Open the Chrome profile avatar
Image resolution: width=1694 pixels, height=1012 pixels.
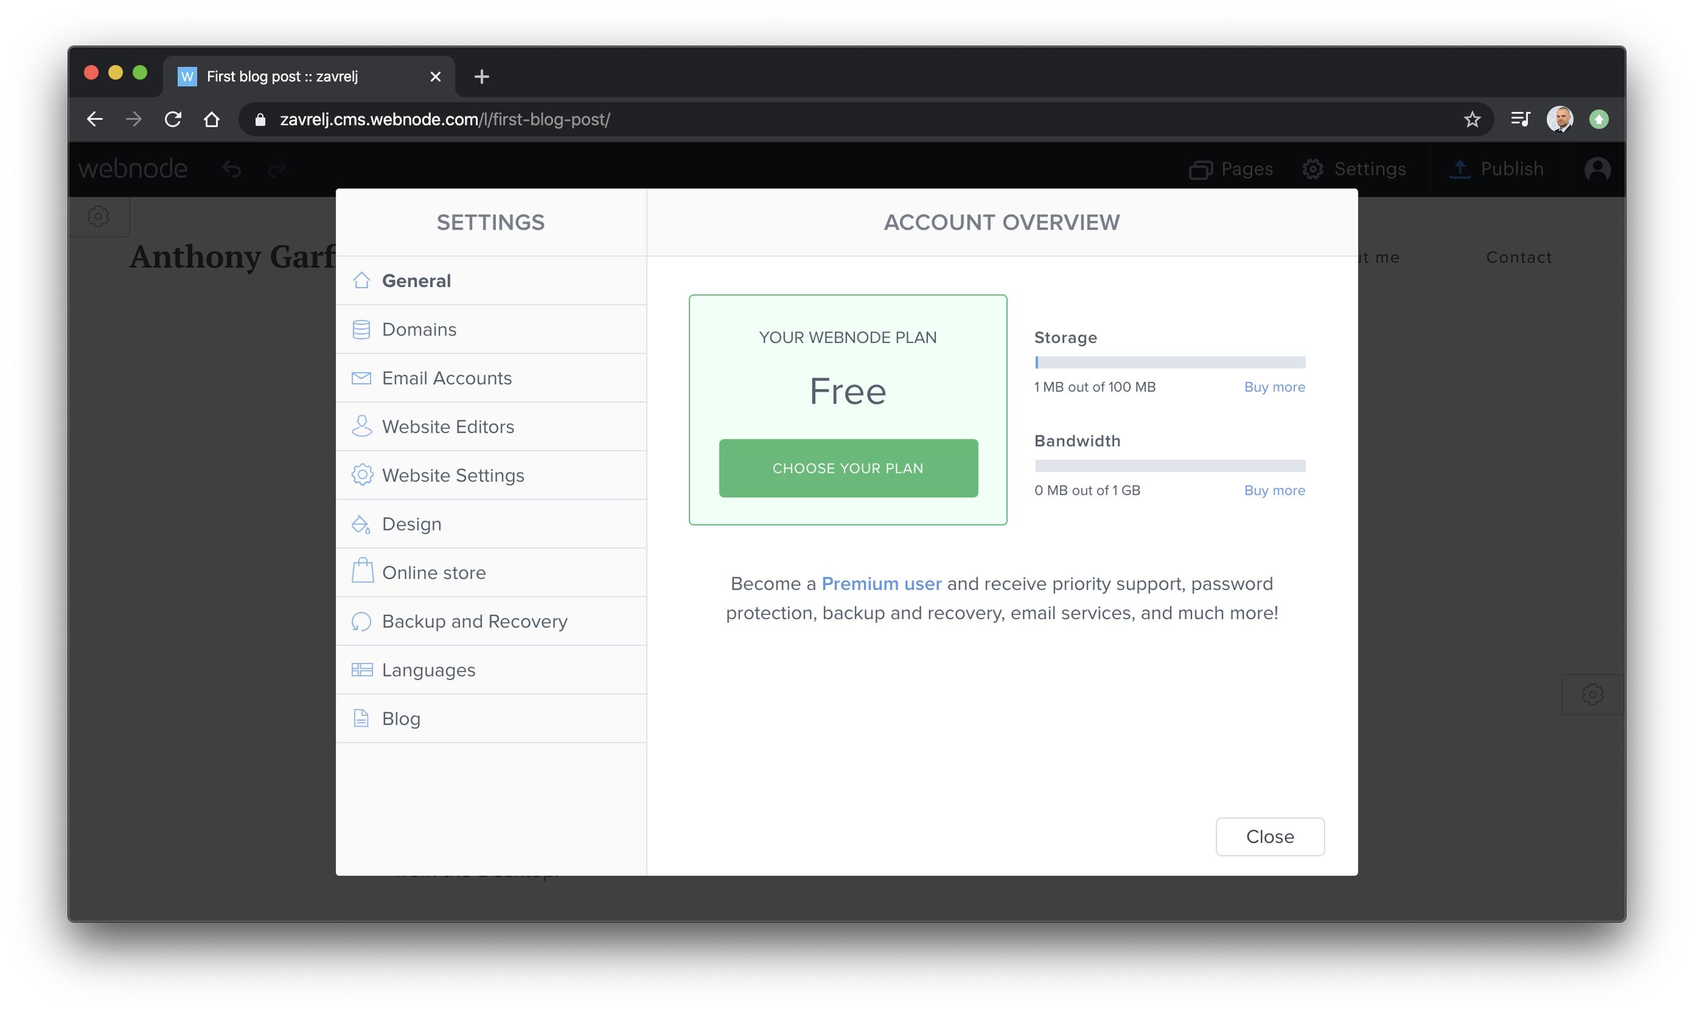coord(1559,119)
